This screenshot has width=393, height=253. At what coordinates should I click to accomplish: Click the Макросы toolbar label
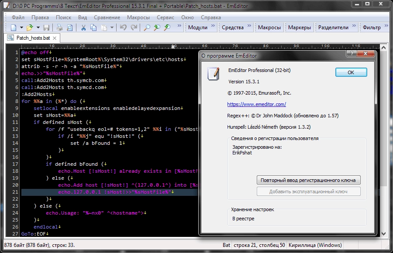click(269, 27)
